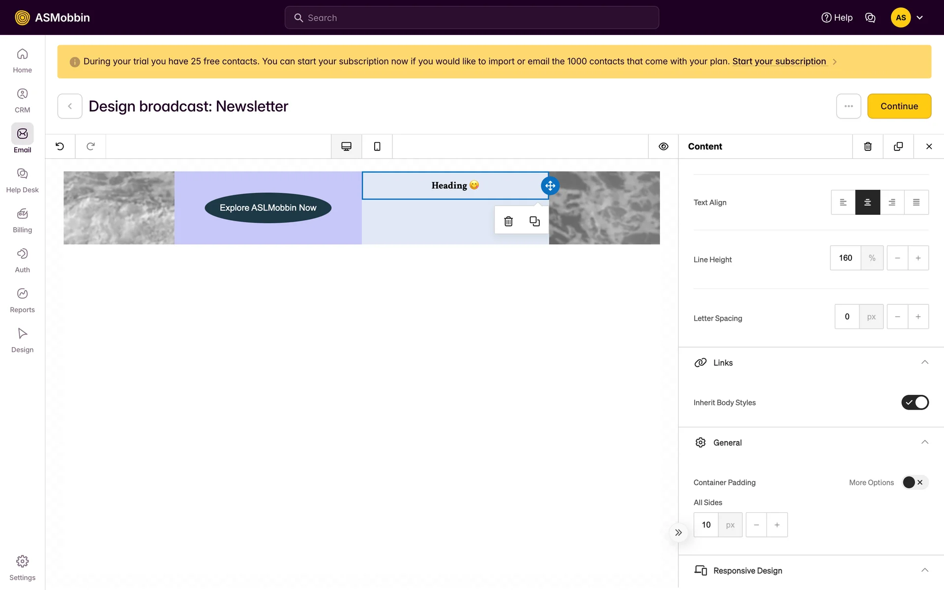Viewport: 944px width, 590px height.
Task: Open the AS account dropdown arrow
Action: click(x=920, y=18)
